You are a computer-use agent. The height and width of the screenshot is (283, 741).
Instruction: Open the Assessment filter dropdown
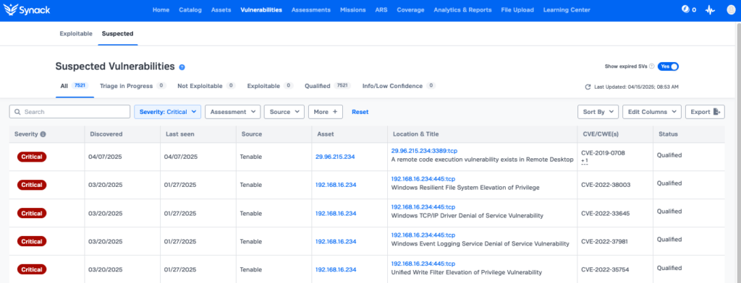click(233, 112)
